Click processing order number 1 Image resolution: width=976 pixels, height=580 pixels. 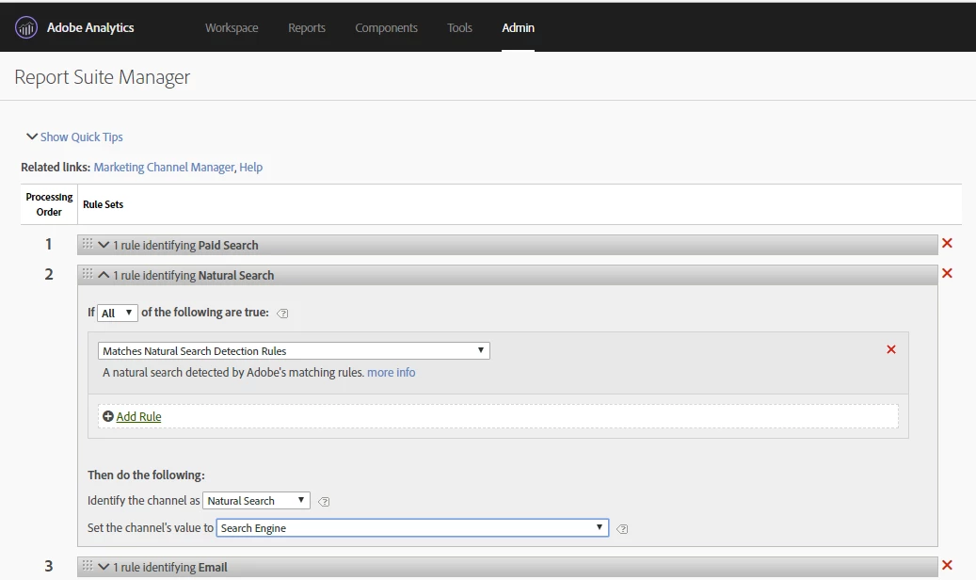[49, 244]
